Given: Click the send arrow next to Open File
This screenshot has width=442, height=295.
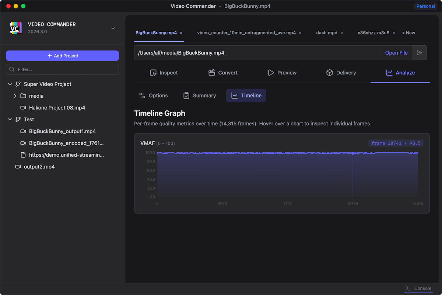Looking at the screenshot, I should click(x=420, y=53).
